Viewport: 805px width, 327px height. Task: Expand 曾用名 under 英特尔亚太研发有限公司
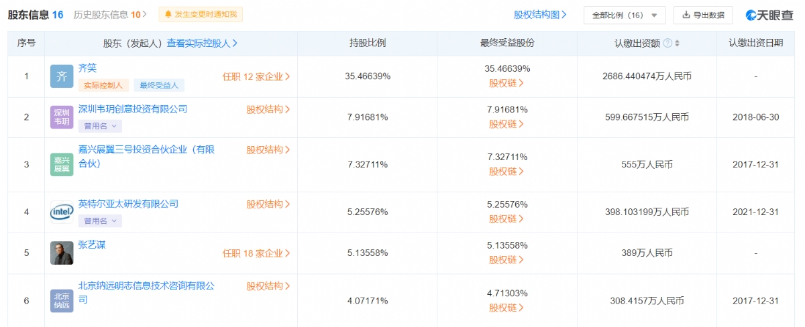99,220
